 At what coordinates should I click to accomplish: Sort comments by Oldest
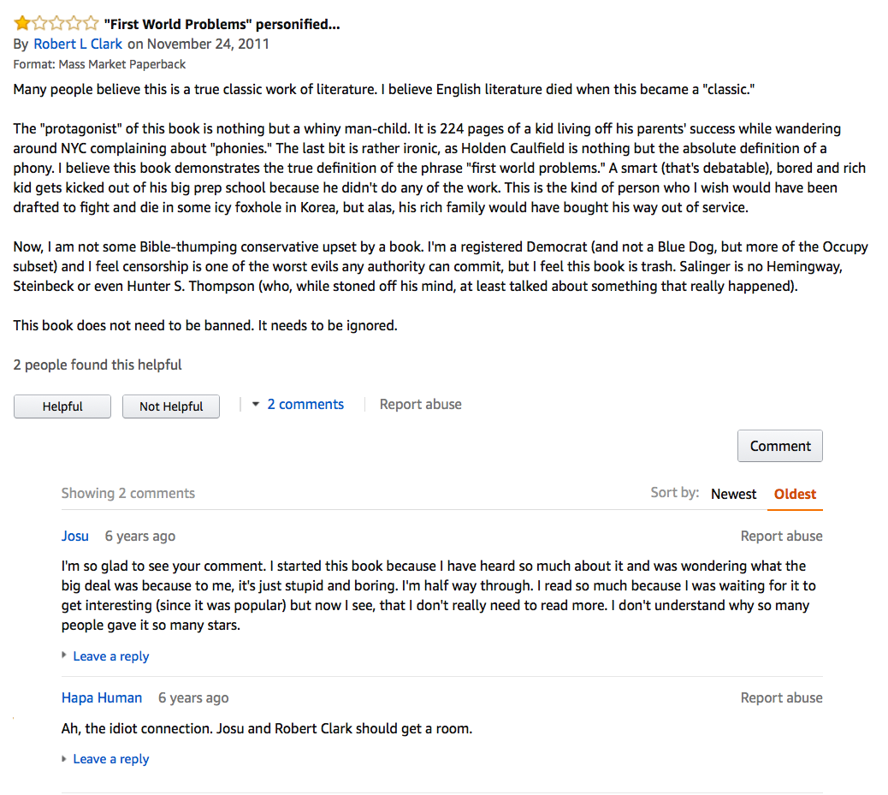click(795, 494)
